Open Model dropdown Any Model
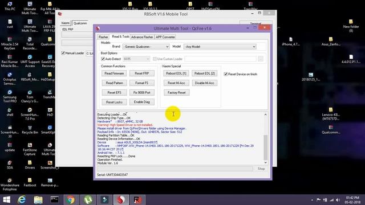The height and width of the screenshot is (205, 365). tap(220, 47)
